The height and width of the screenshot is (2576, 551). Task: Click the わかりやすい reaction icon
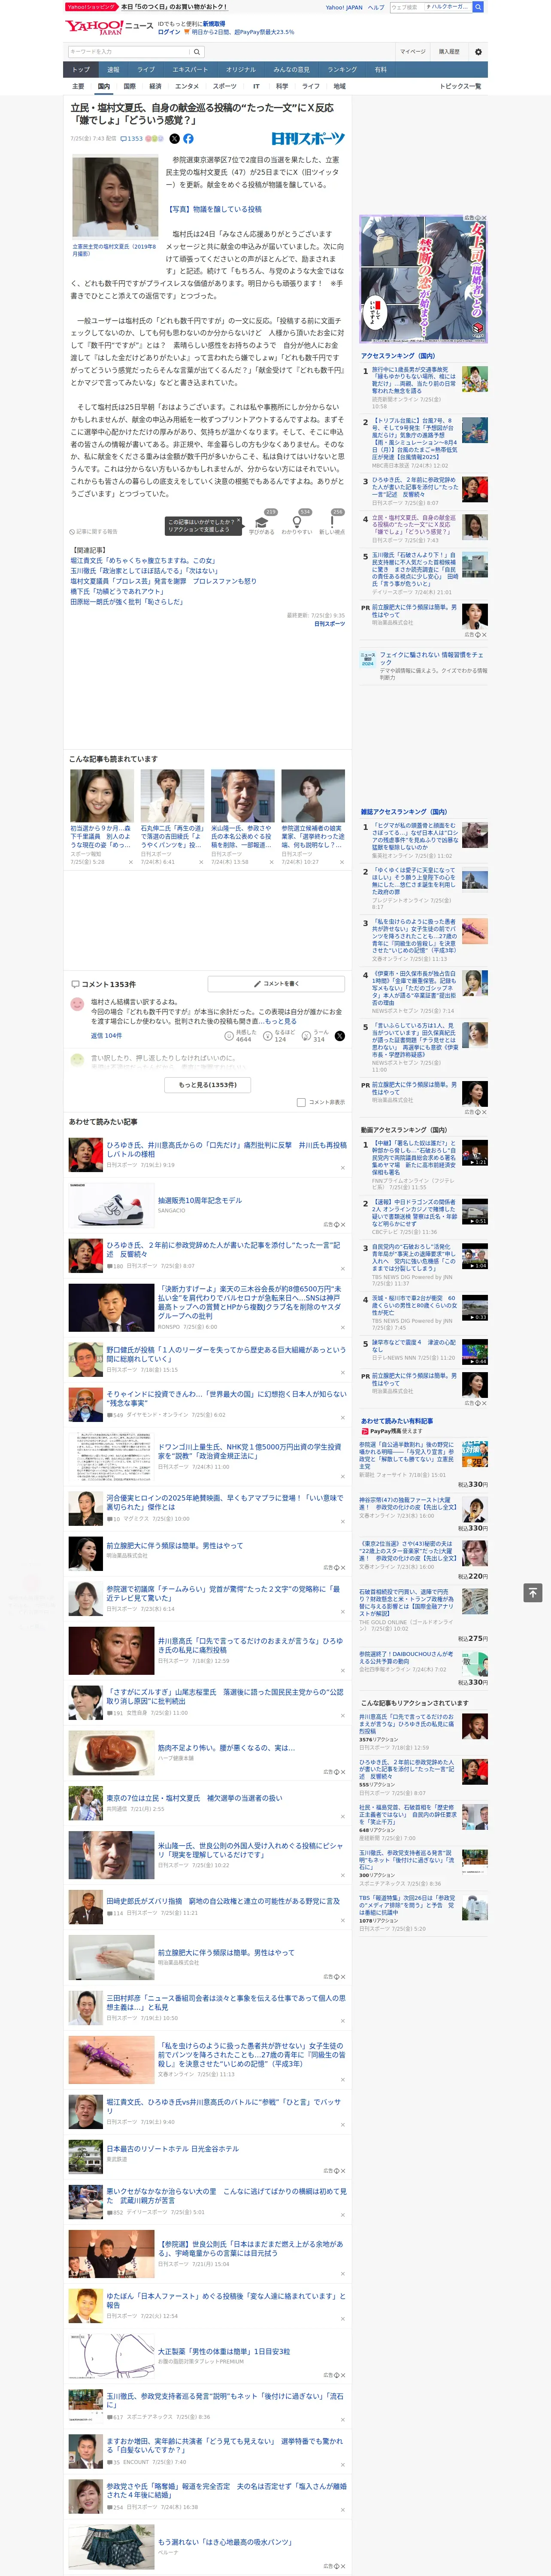click(x=297, y=521)
